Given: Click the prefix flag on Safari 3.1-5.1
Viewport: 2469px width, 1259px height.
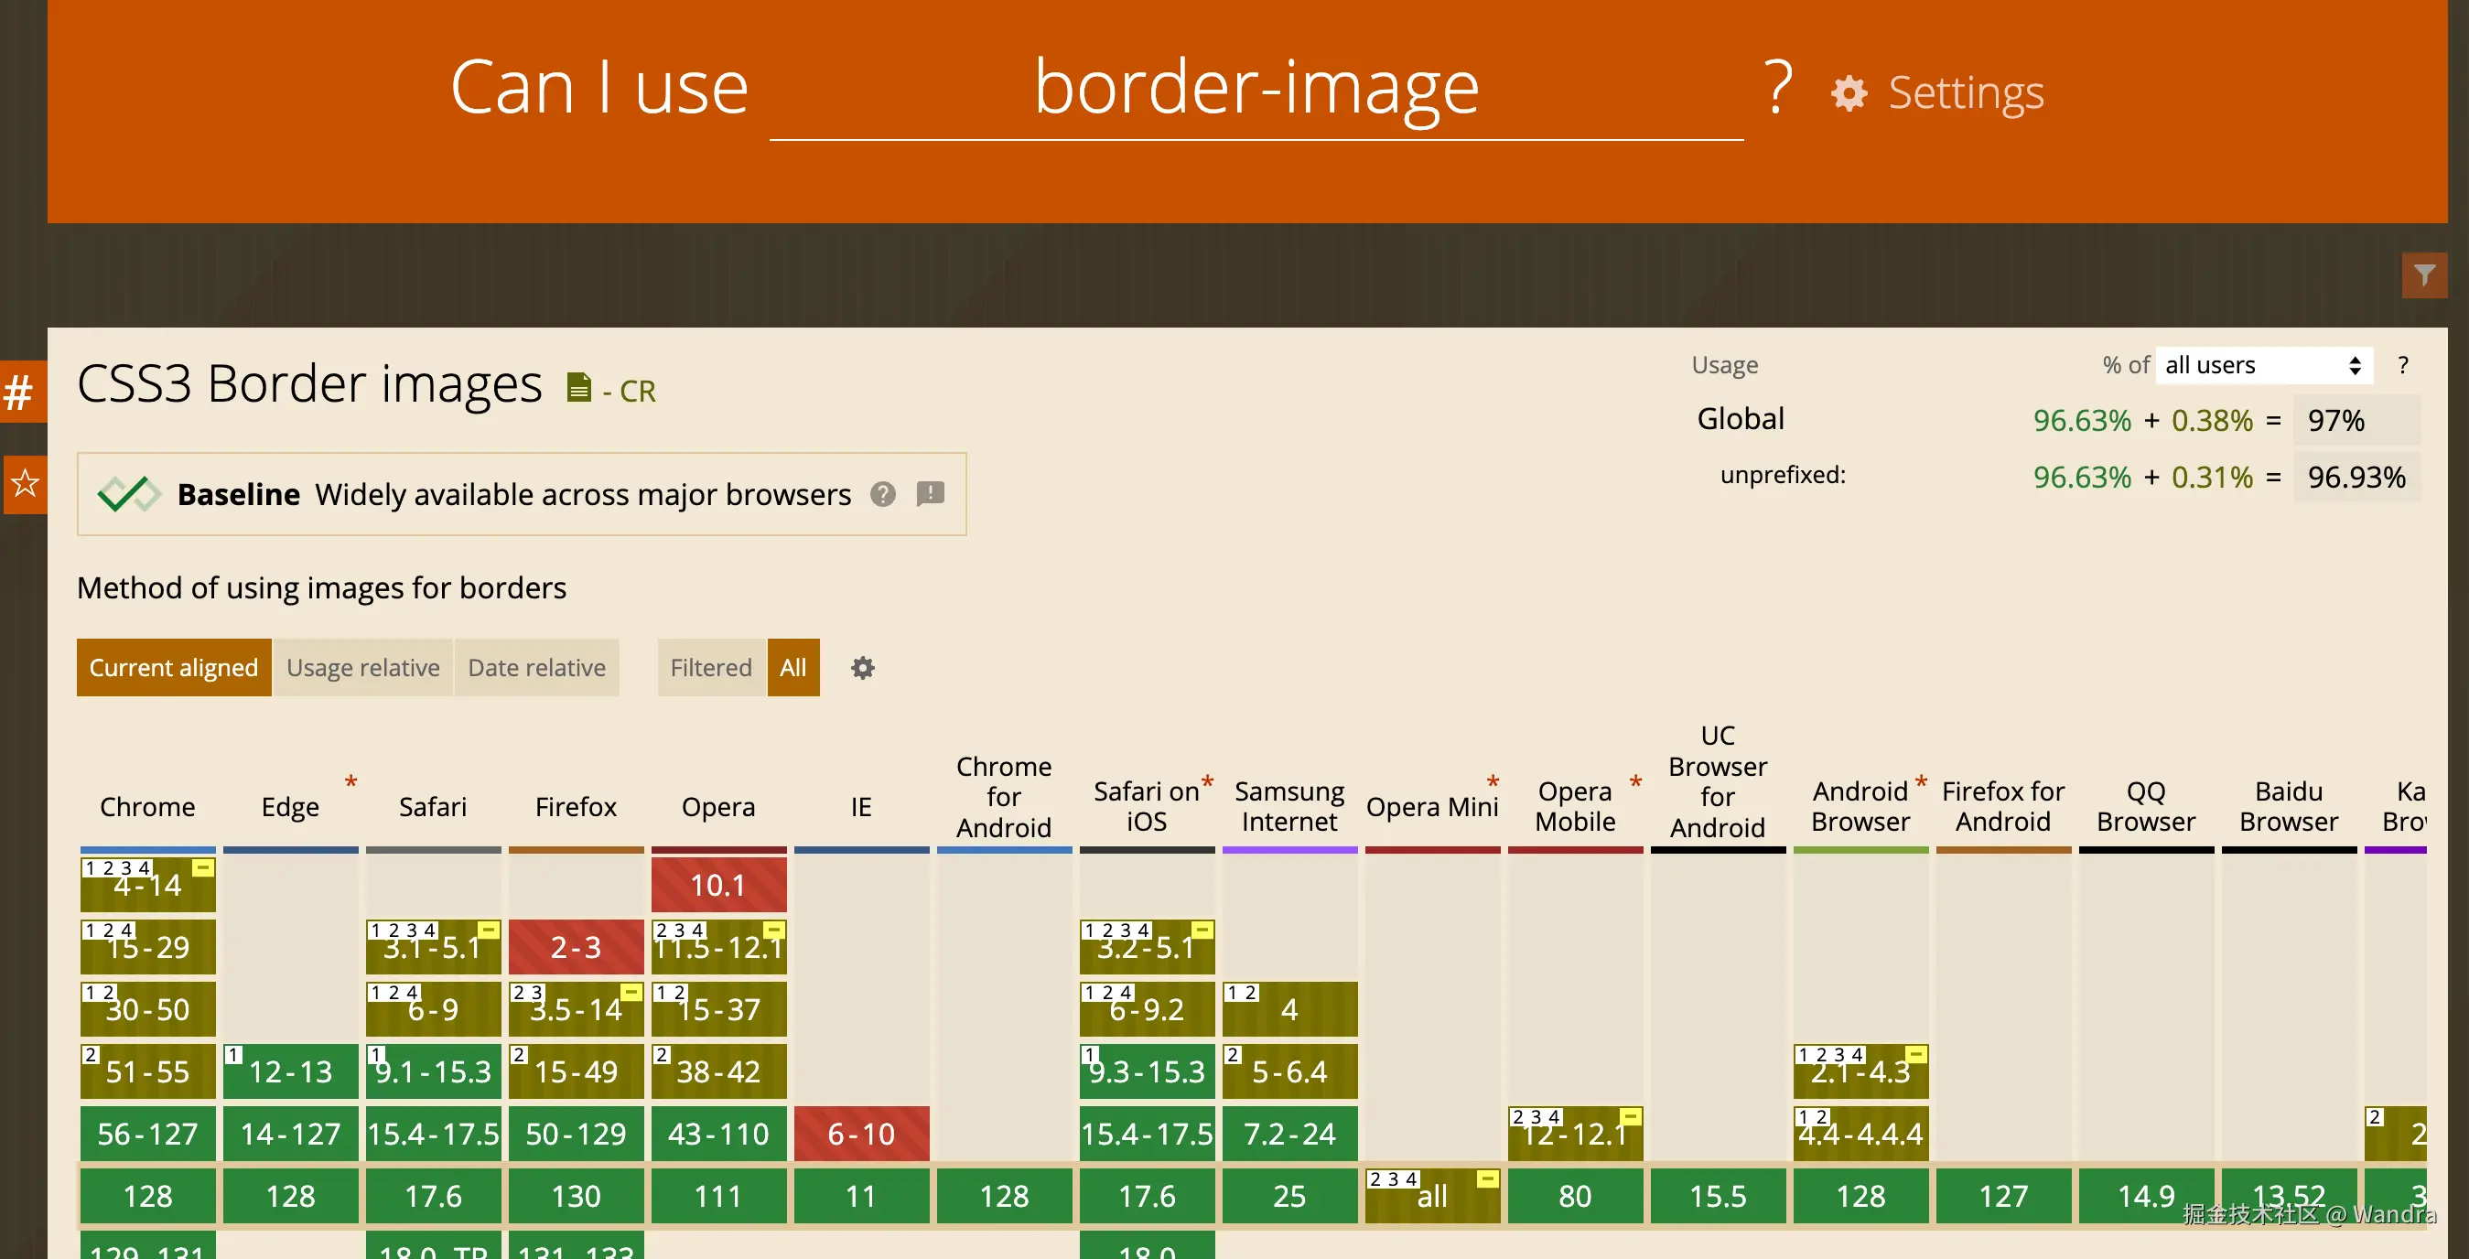Looking at the screenshot, I should tap(489, 931).
